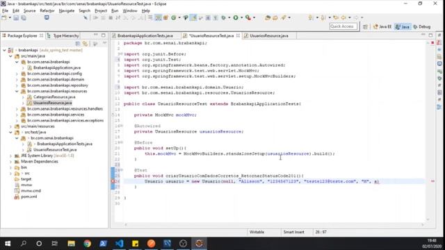Open Google Chrome from taskbar
This screenshot has height=250, width=445.
click(87, 244)
